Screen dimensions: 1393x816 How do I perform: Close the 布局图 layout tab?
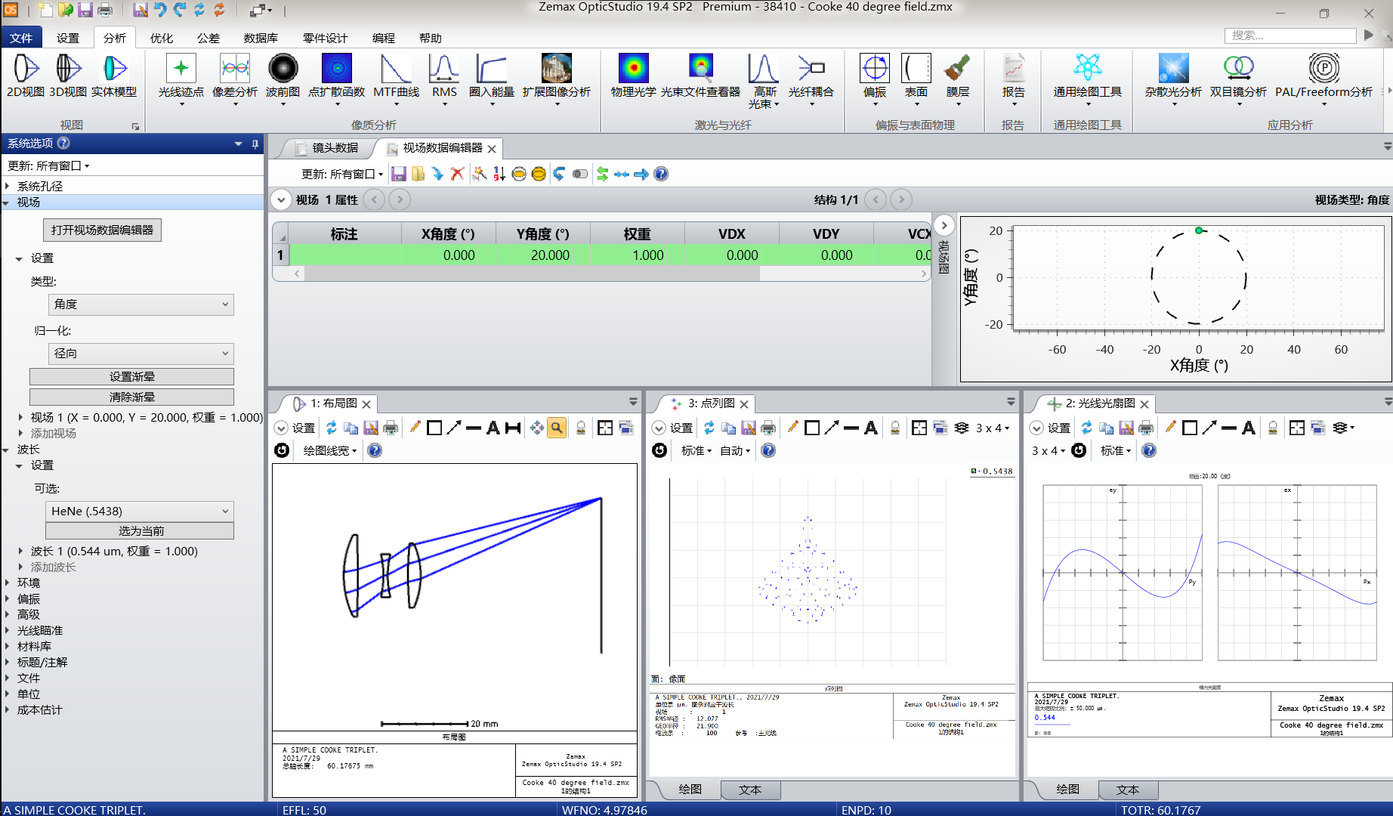[x=366, y=404]
